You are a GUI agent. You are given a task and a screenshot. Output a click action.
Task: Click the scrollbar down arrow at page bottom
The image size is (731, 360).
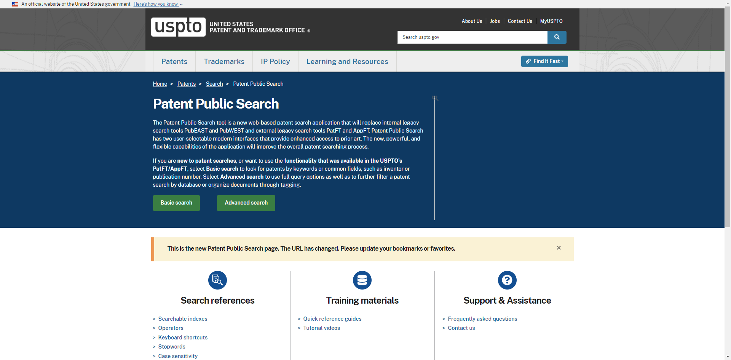pos(728,357)
